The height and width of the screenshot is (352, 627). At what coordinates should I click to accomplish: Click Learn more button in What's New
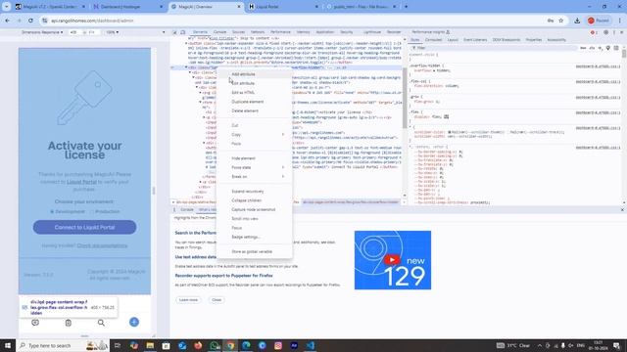click(x=188, y=300)
